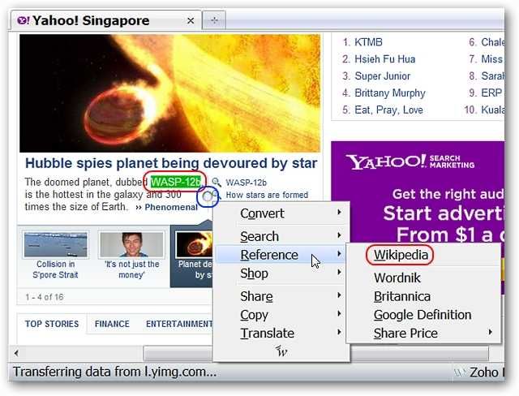This screenshot has height=396, width=519.
Task: Click How stars are formed link
Action: 267,195
